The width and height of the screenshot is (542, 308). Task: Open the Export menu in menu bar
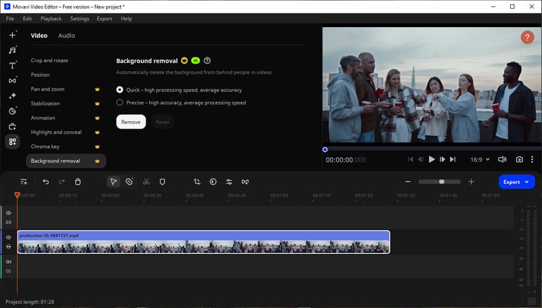pyautogui.click(x=104, y=19)
